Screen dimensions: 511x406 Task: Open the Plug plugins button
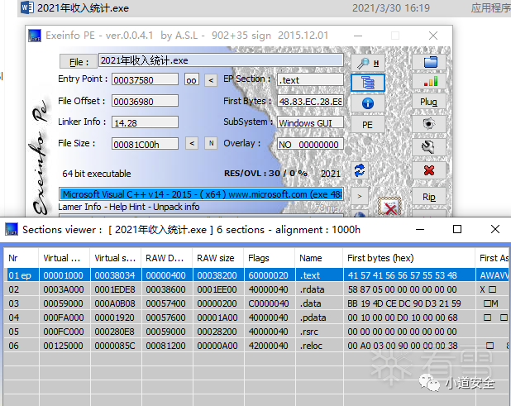coord(429,102)
